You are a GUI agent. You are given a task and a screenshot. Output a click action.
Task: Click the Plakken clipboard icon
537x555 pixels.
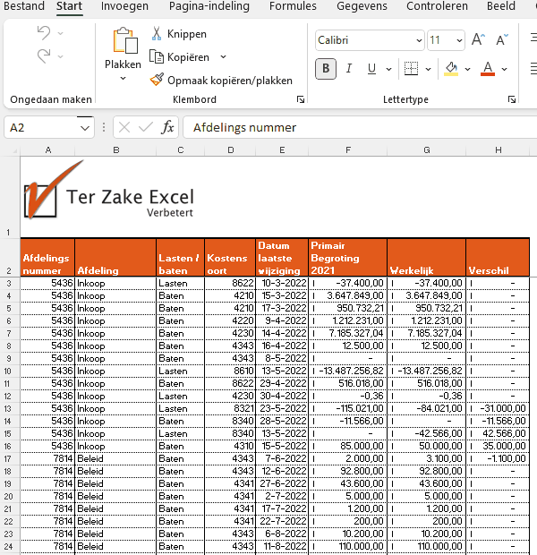pyautogui.click(x=125, y=40)
